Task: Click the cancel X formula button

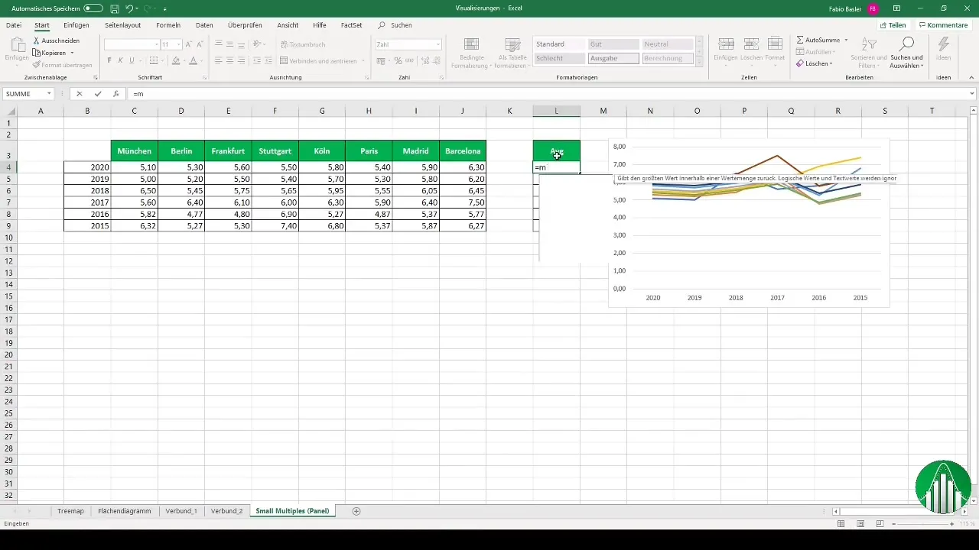Action: click(79, 94)
